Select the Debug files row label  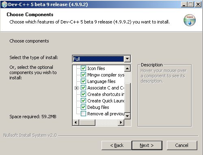(98, 107)
